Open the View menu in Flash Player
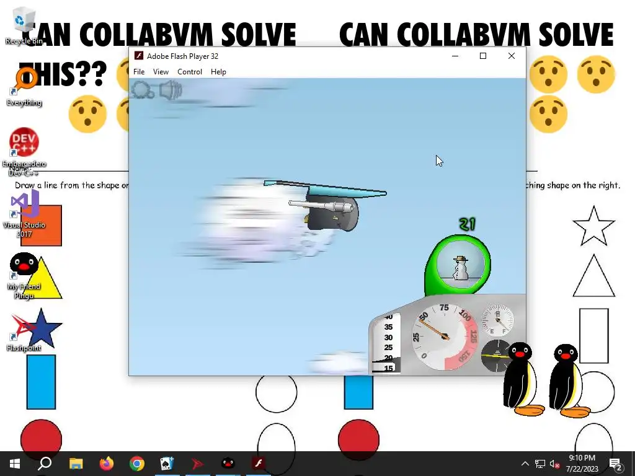635x476 pixels. (x=161, y=72)
